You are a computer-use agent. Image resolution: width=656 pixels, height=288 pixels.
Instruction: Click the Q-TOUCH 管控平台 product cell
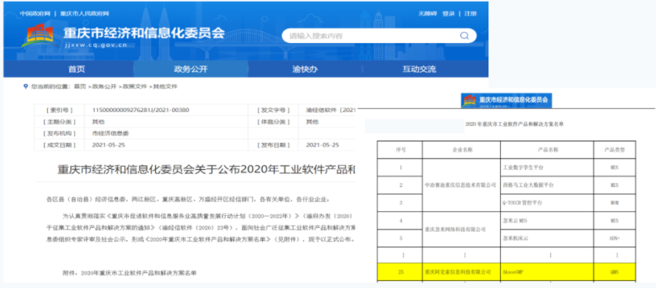click(x=547, y=203)
